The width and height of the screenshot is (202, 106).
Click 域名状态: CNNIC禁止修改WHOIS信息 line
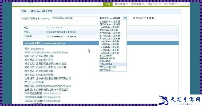click(x=45, y=67)
